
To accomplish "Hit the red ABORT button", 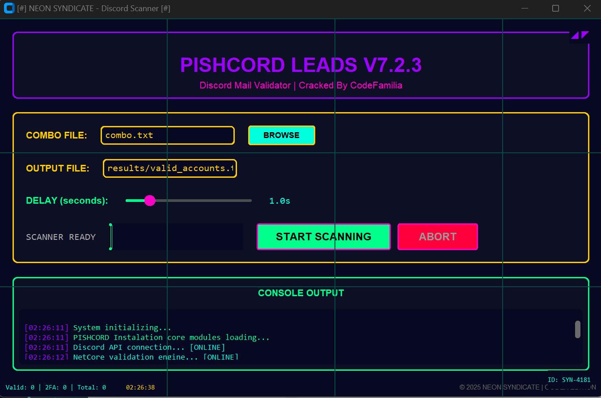I will [437, 237].
